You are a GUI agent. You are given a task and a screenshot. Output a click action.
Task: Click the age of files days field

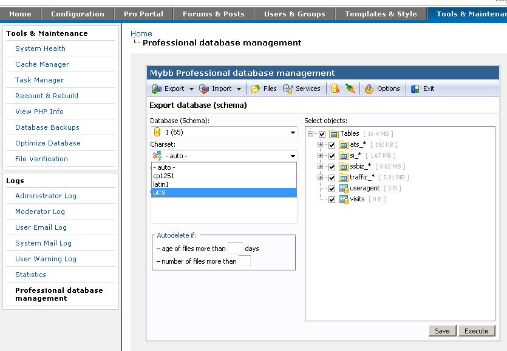[x=235, y=248]
